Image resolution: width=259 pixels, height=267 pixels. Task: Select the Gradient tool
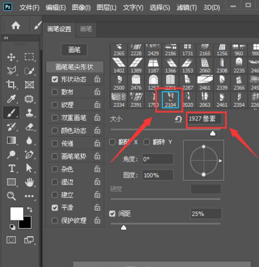[12, 140]
